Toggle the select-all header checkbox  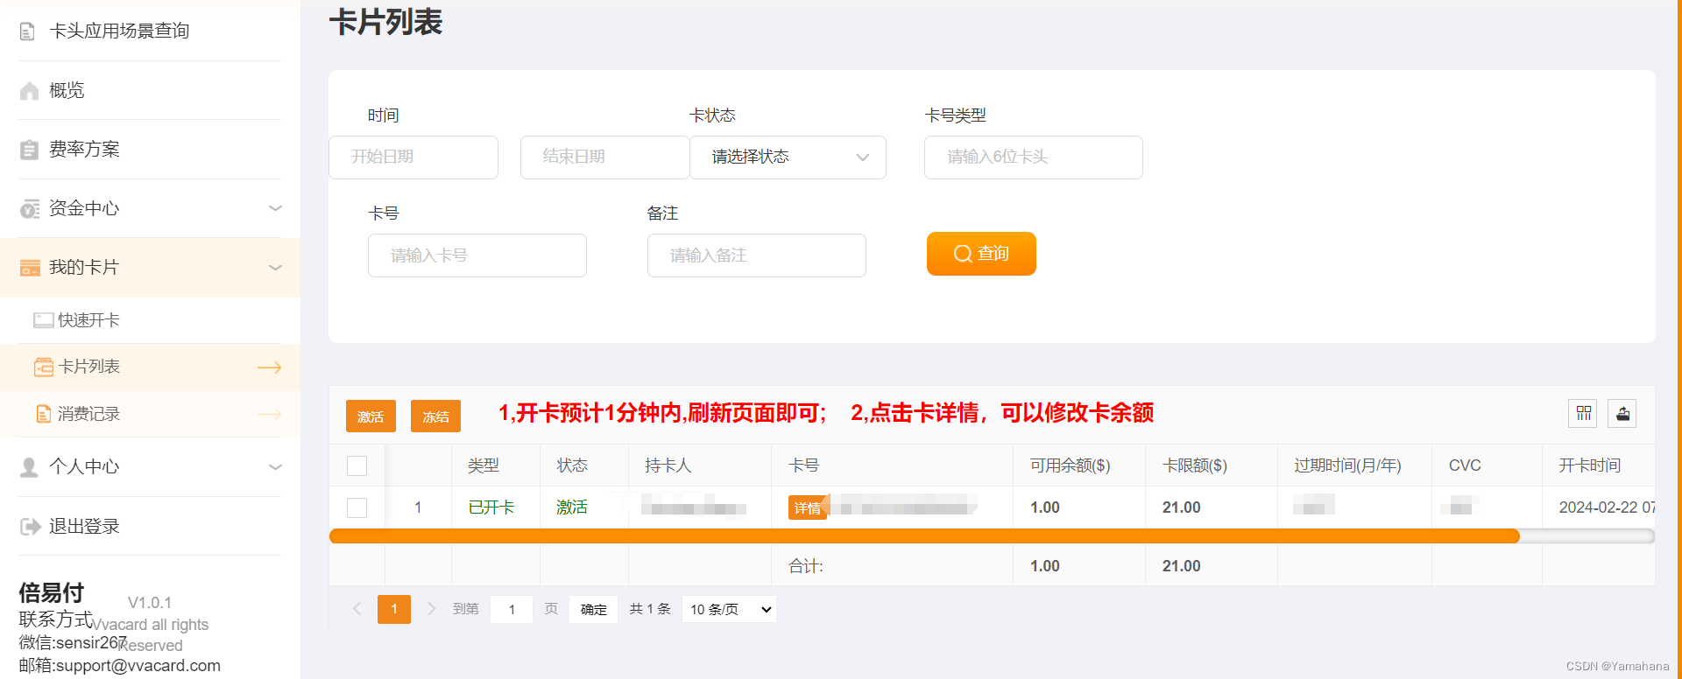click(x=357, y=465)
